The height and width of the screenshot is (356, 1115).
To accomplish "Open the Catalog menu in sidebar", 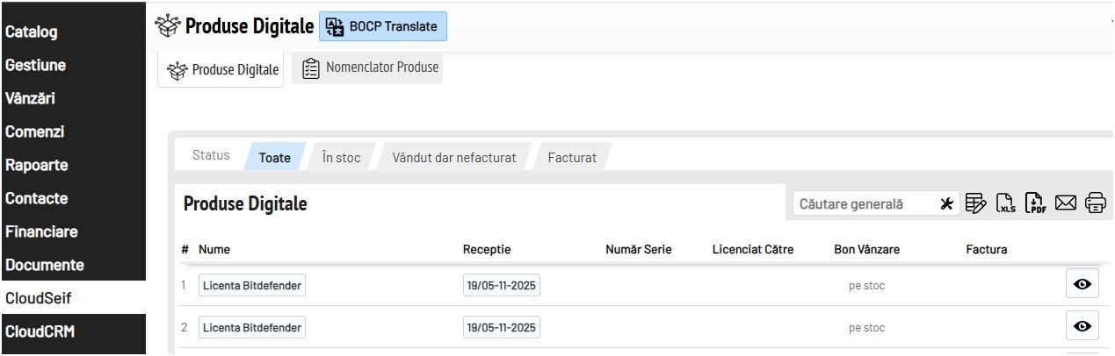I will click(x=32, y=32).
